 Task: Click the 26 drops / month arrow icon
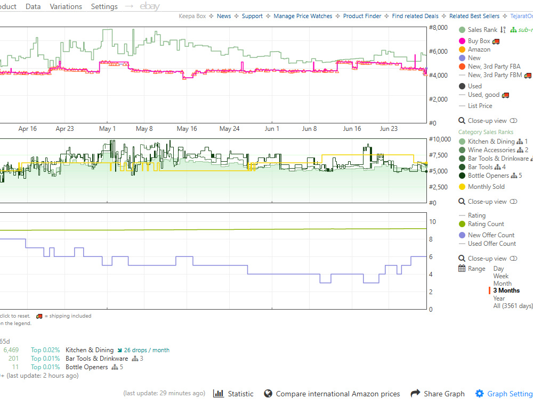coord(119,350)
